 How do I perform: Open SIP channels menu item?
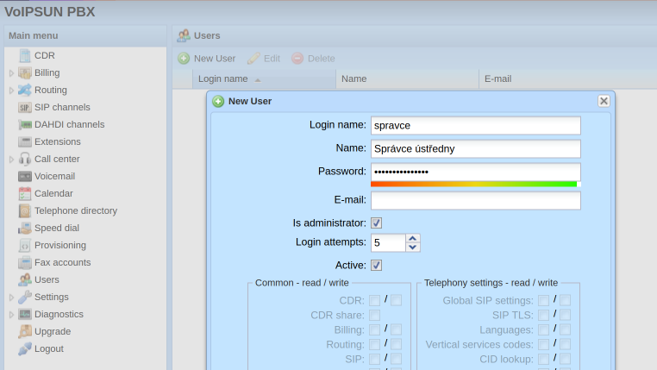tap(62, 108)
